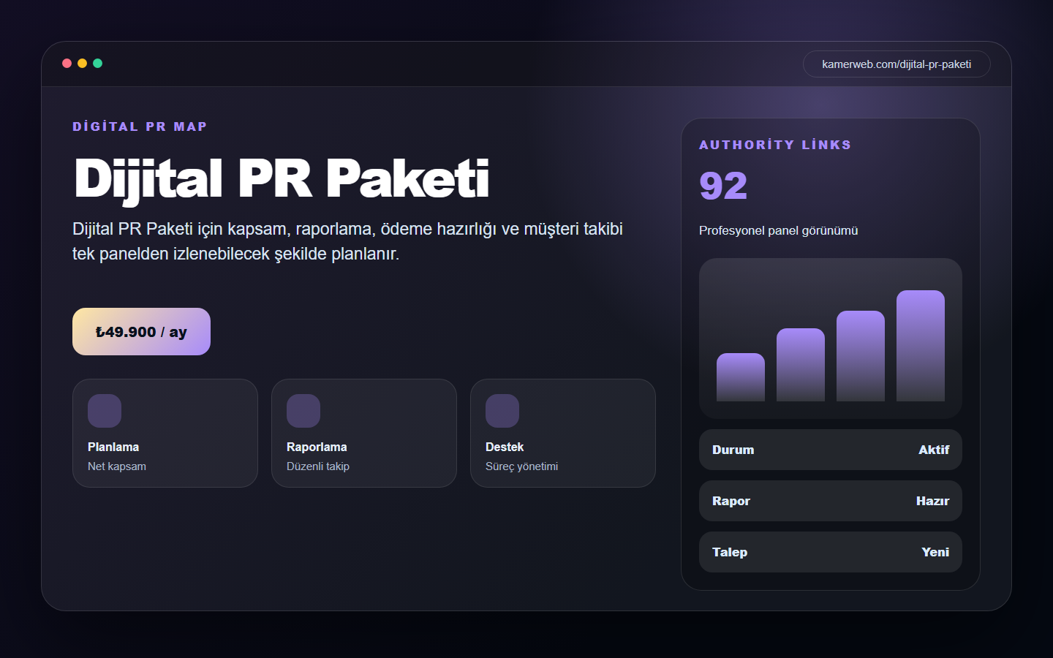Click the Net kapsam subtitle
1053x658 pixels.
[x=117, y=466]
